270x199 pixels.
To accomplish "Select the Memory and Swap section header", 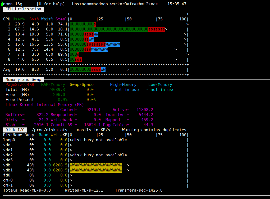I will pyautogui.click(x=23, y=79).
